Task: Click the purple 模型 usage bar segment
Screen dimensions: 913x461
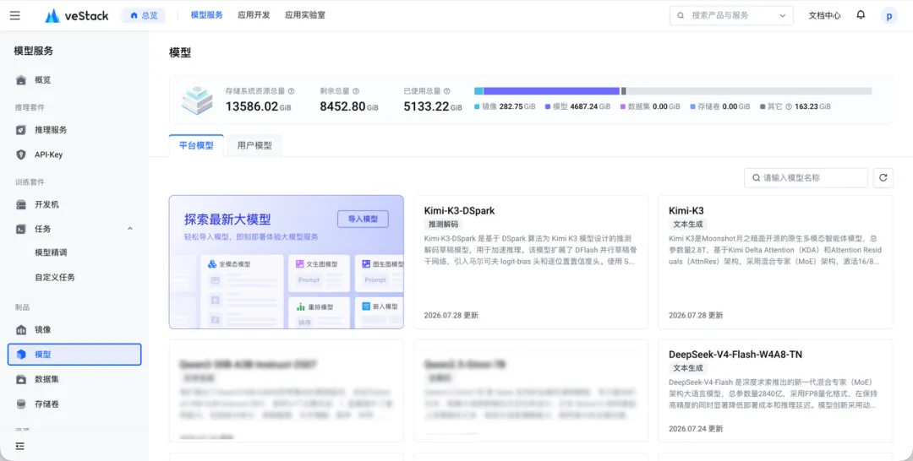Action: (x=551, y=91)
